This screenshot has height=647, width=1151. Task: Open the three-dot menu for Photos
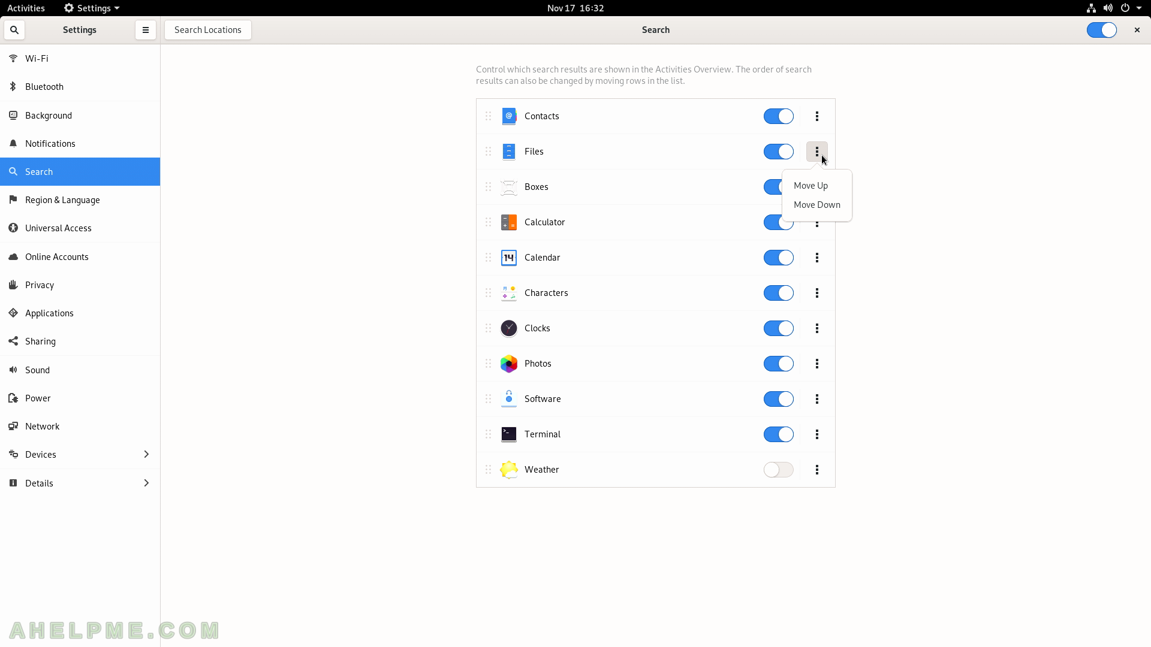(x=817, y=364)
